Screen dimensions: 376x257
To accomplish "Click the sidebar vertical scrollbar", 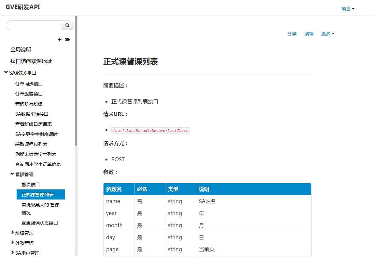I will click(76, 81).
